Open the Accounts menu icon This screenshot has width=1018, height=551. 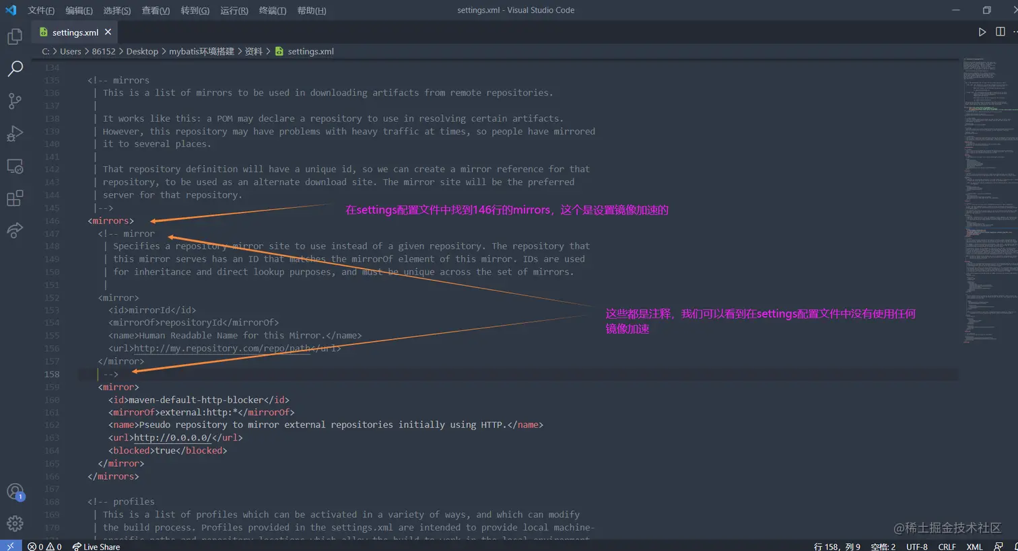[x=15, y=492]
